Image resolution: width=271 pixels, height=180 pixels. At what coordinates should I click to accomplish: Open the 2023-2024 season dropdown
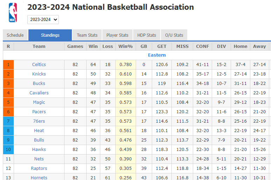tap(43, 20)
